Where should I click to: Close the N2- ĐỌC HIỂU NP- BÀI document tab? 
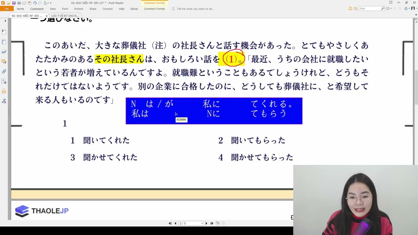pos(46,16)
